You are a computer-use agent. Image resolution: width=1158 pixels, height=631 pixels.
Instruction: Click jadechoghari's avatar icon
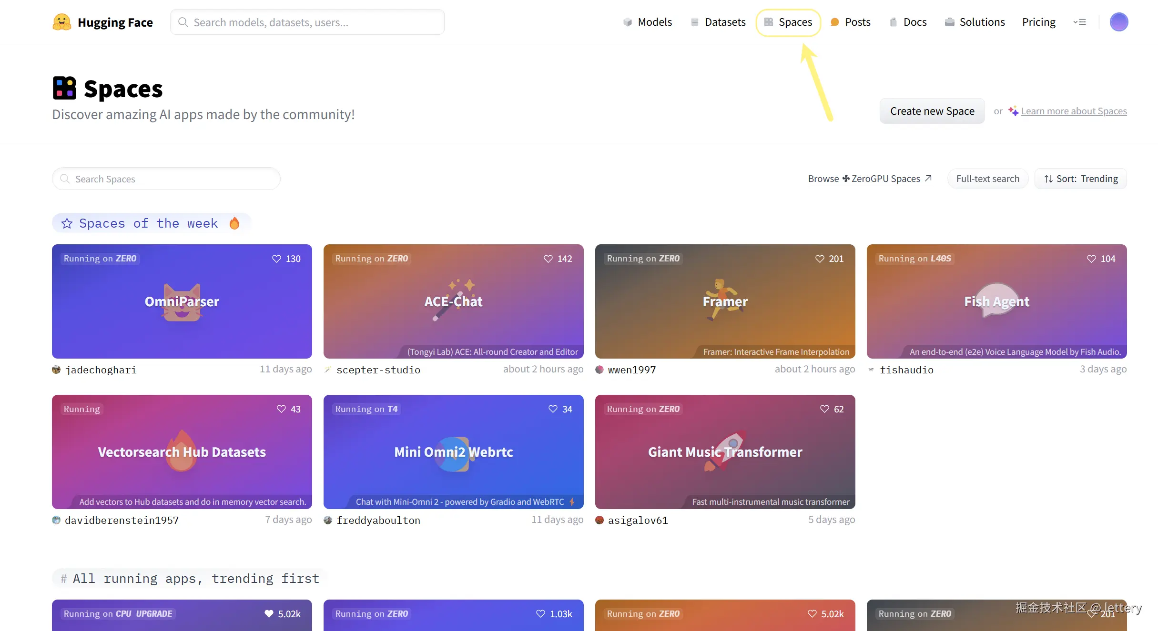coord(56,370)
